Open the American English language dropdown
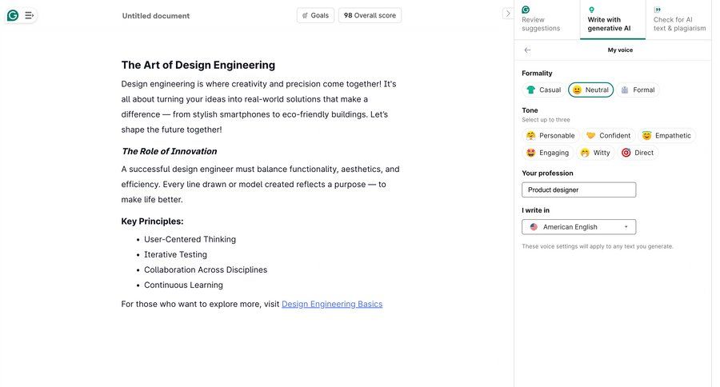This screenshot has height=387, width=720. 578,227
